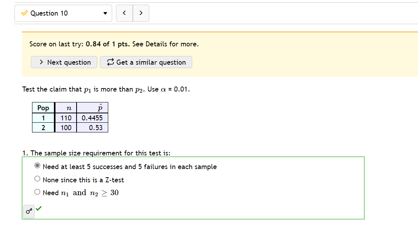
Task: Click the answer key icon button
Action: tap(29, 212)
